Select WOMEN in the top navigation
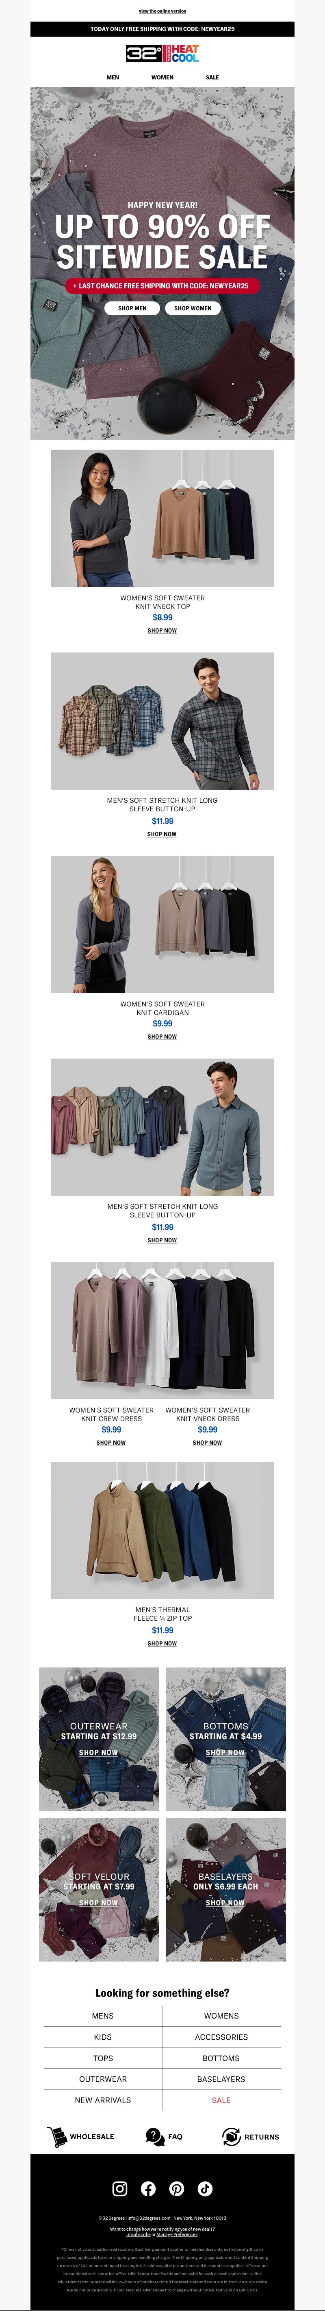The image size is (325, 2311). [x=162, y=77]
